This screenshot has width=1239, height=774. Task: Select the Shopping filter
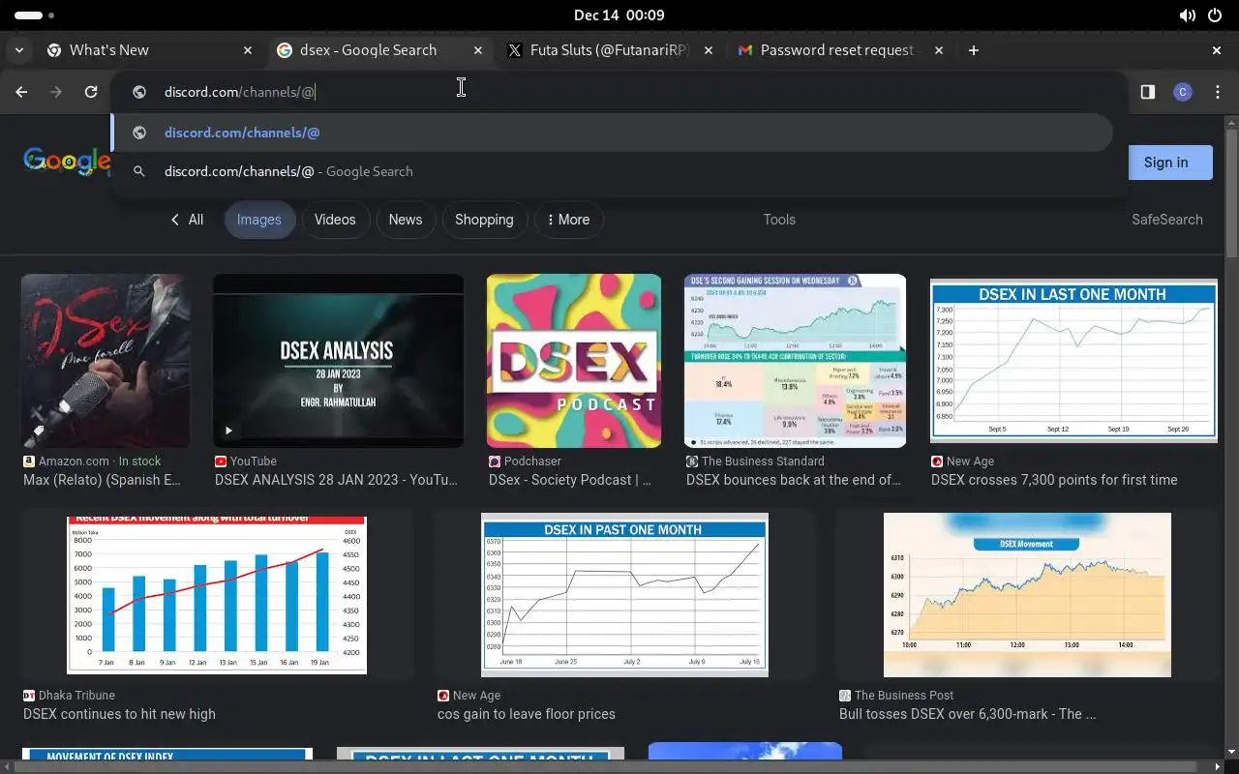[484, 220]
